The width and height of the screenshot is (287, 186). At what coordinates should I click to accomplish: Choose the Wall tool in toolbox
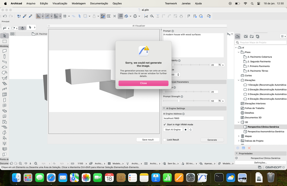pyautogui.click(x=5, y=51)
